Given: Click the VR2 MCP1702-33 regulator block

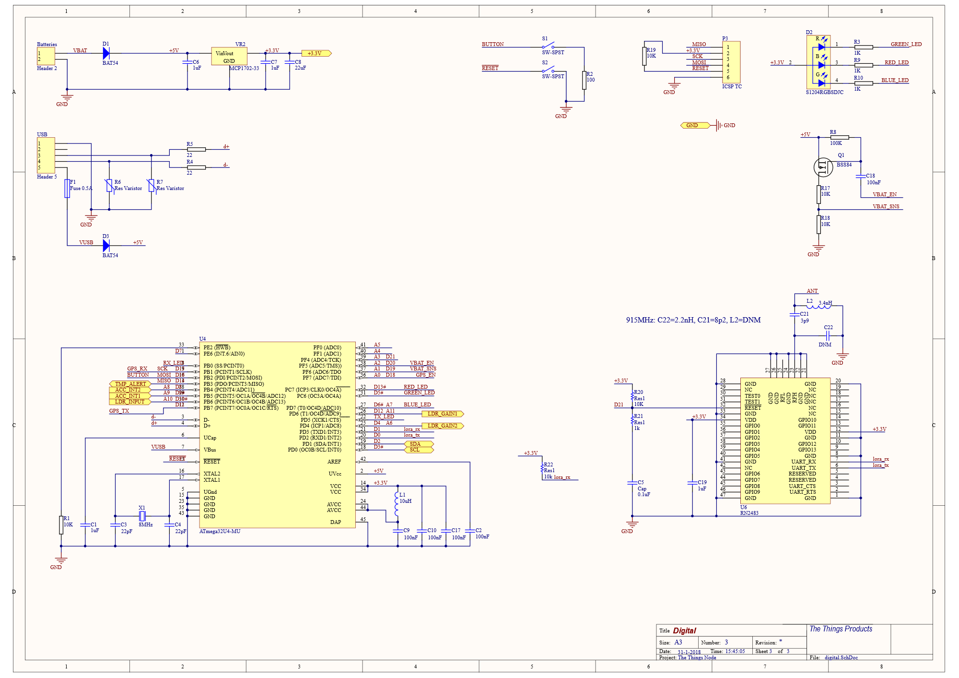Looking at the screenshot, I should point(229,56).
